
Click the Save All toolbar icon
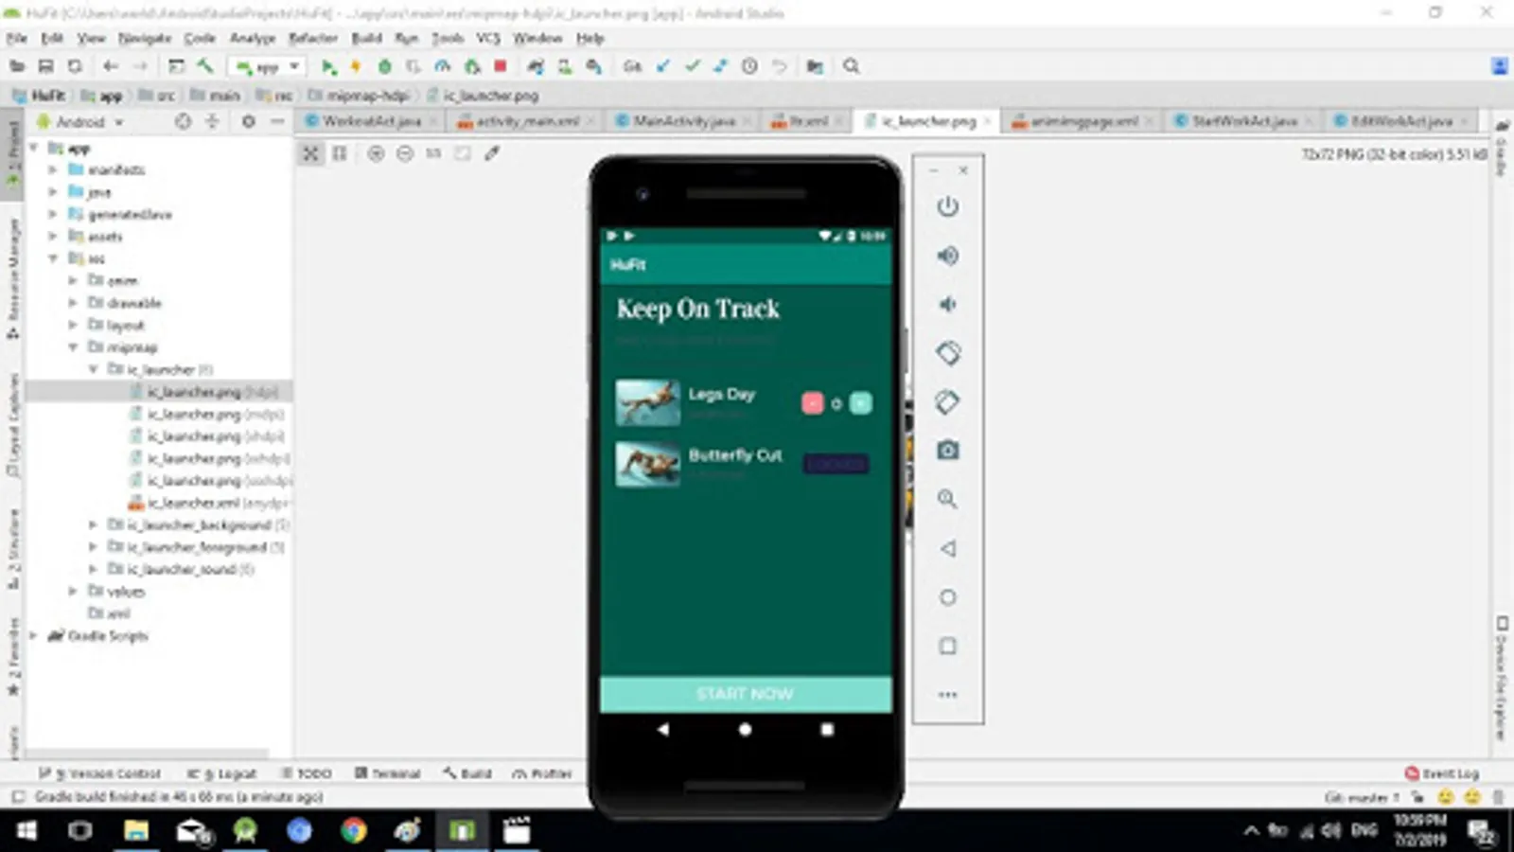coord(45,66)
